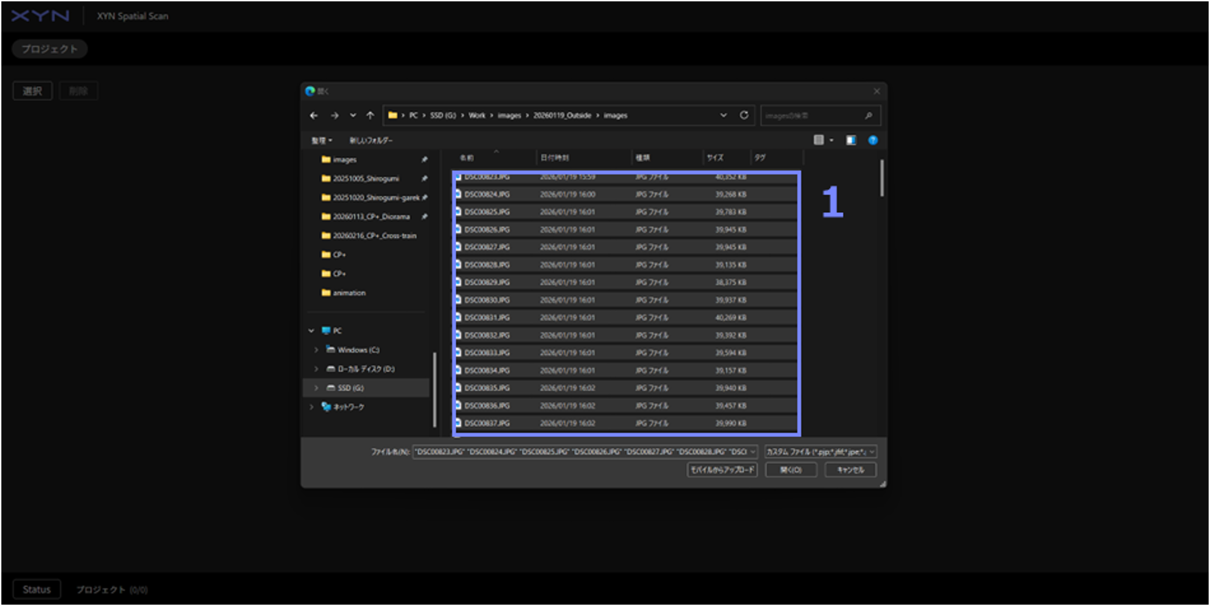Toggle the preview pane icon
The height and width of the screenshot is (606, 1210).
pyautogui.click(x=850, y=140)
